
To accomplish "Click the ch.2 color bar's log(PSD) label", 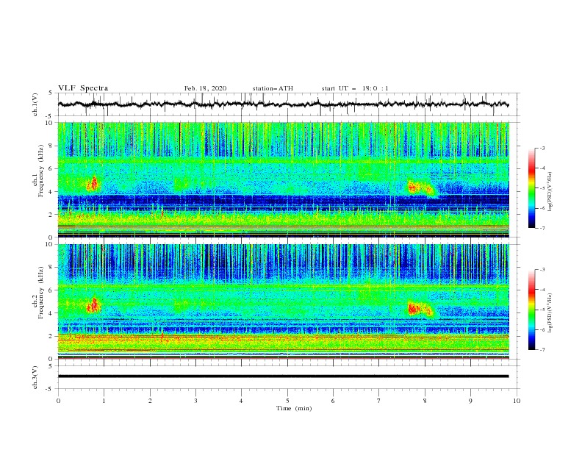I will (x=550, y=312).
